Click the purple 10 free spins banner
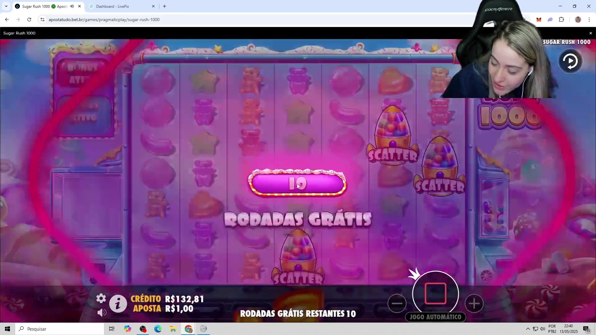 coord(297,183)
